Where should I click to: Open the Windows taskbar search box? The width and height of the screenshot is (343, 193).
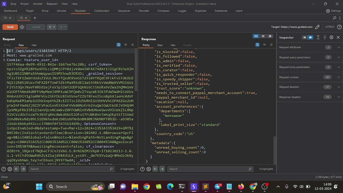[x=75, y=187]
